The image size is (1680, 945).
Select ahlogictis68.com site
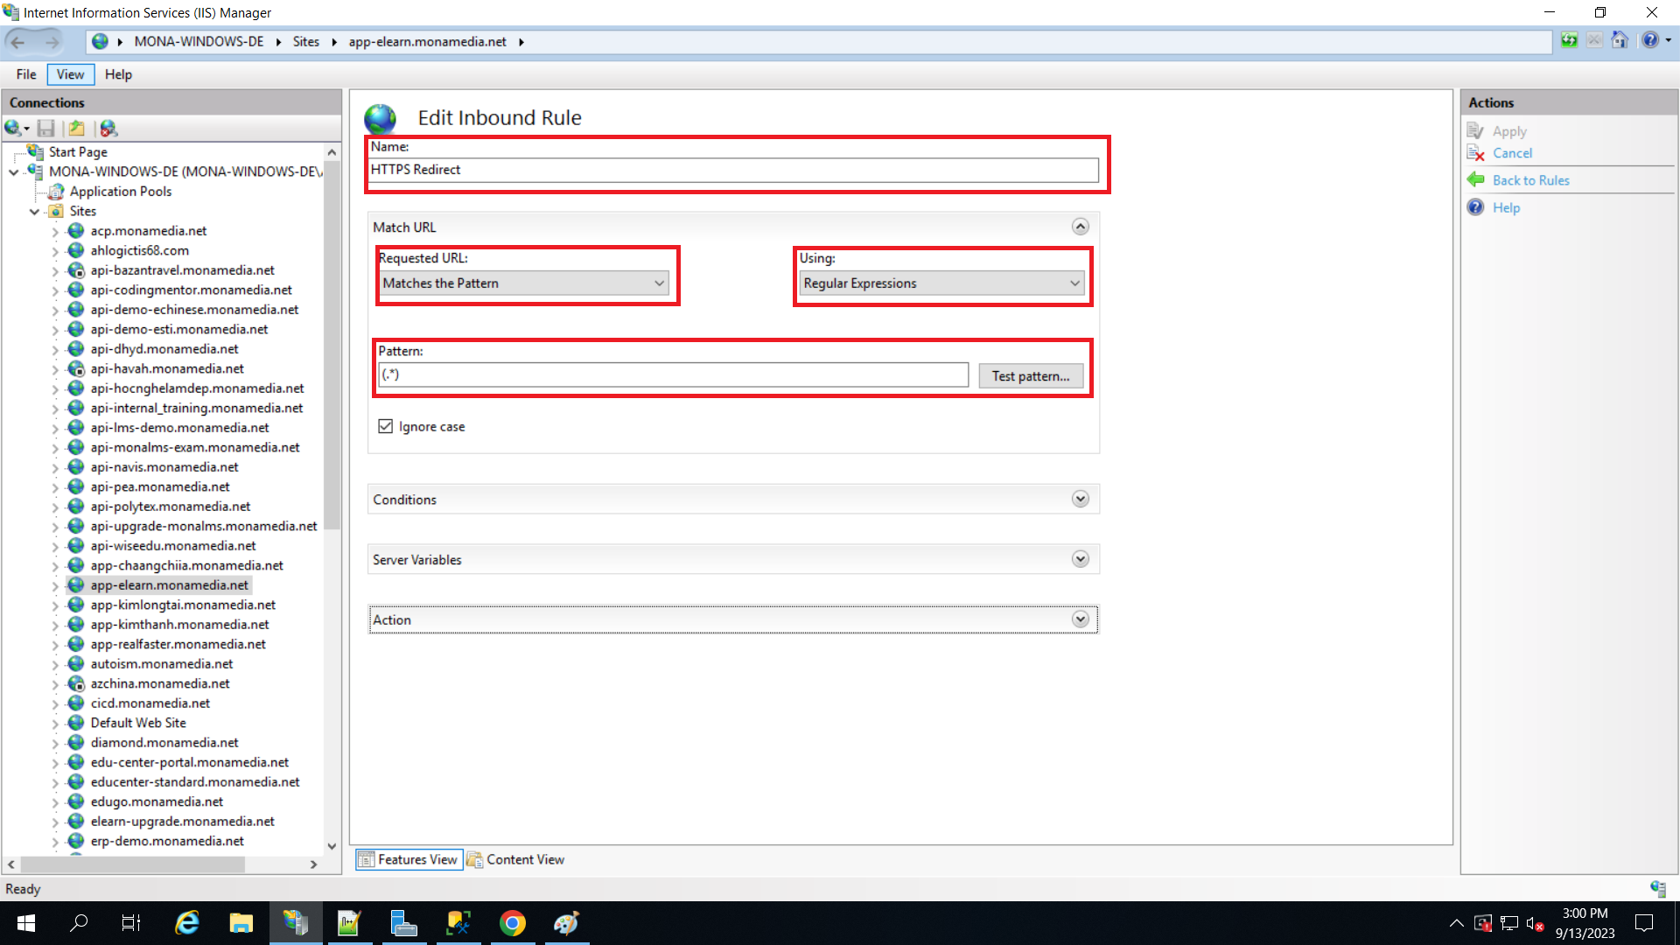click(140, 250)
